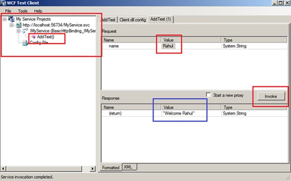Close the WCF Test Client window
Image resolution: width=291 pixels, height=181 pixels.
point(287,3)
